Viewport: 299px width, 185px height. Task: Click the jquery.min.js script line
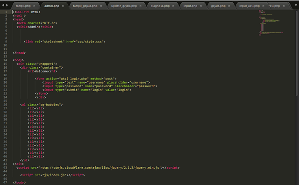[98, 168]
